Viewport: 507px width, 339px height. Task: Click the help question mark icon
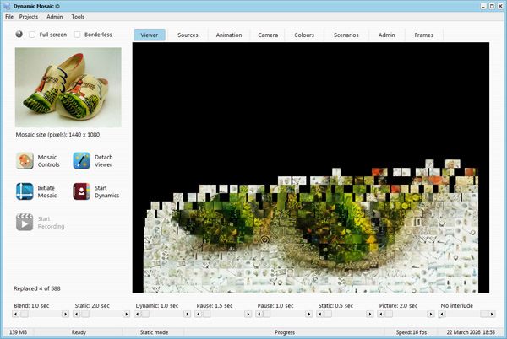tap(19, 35)
